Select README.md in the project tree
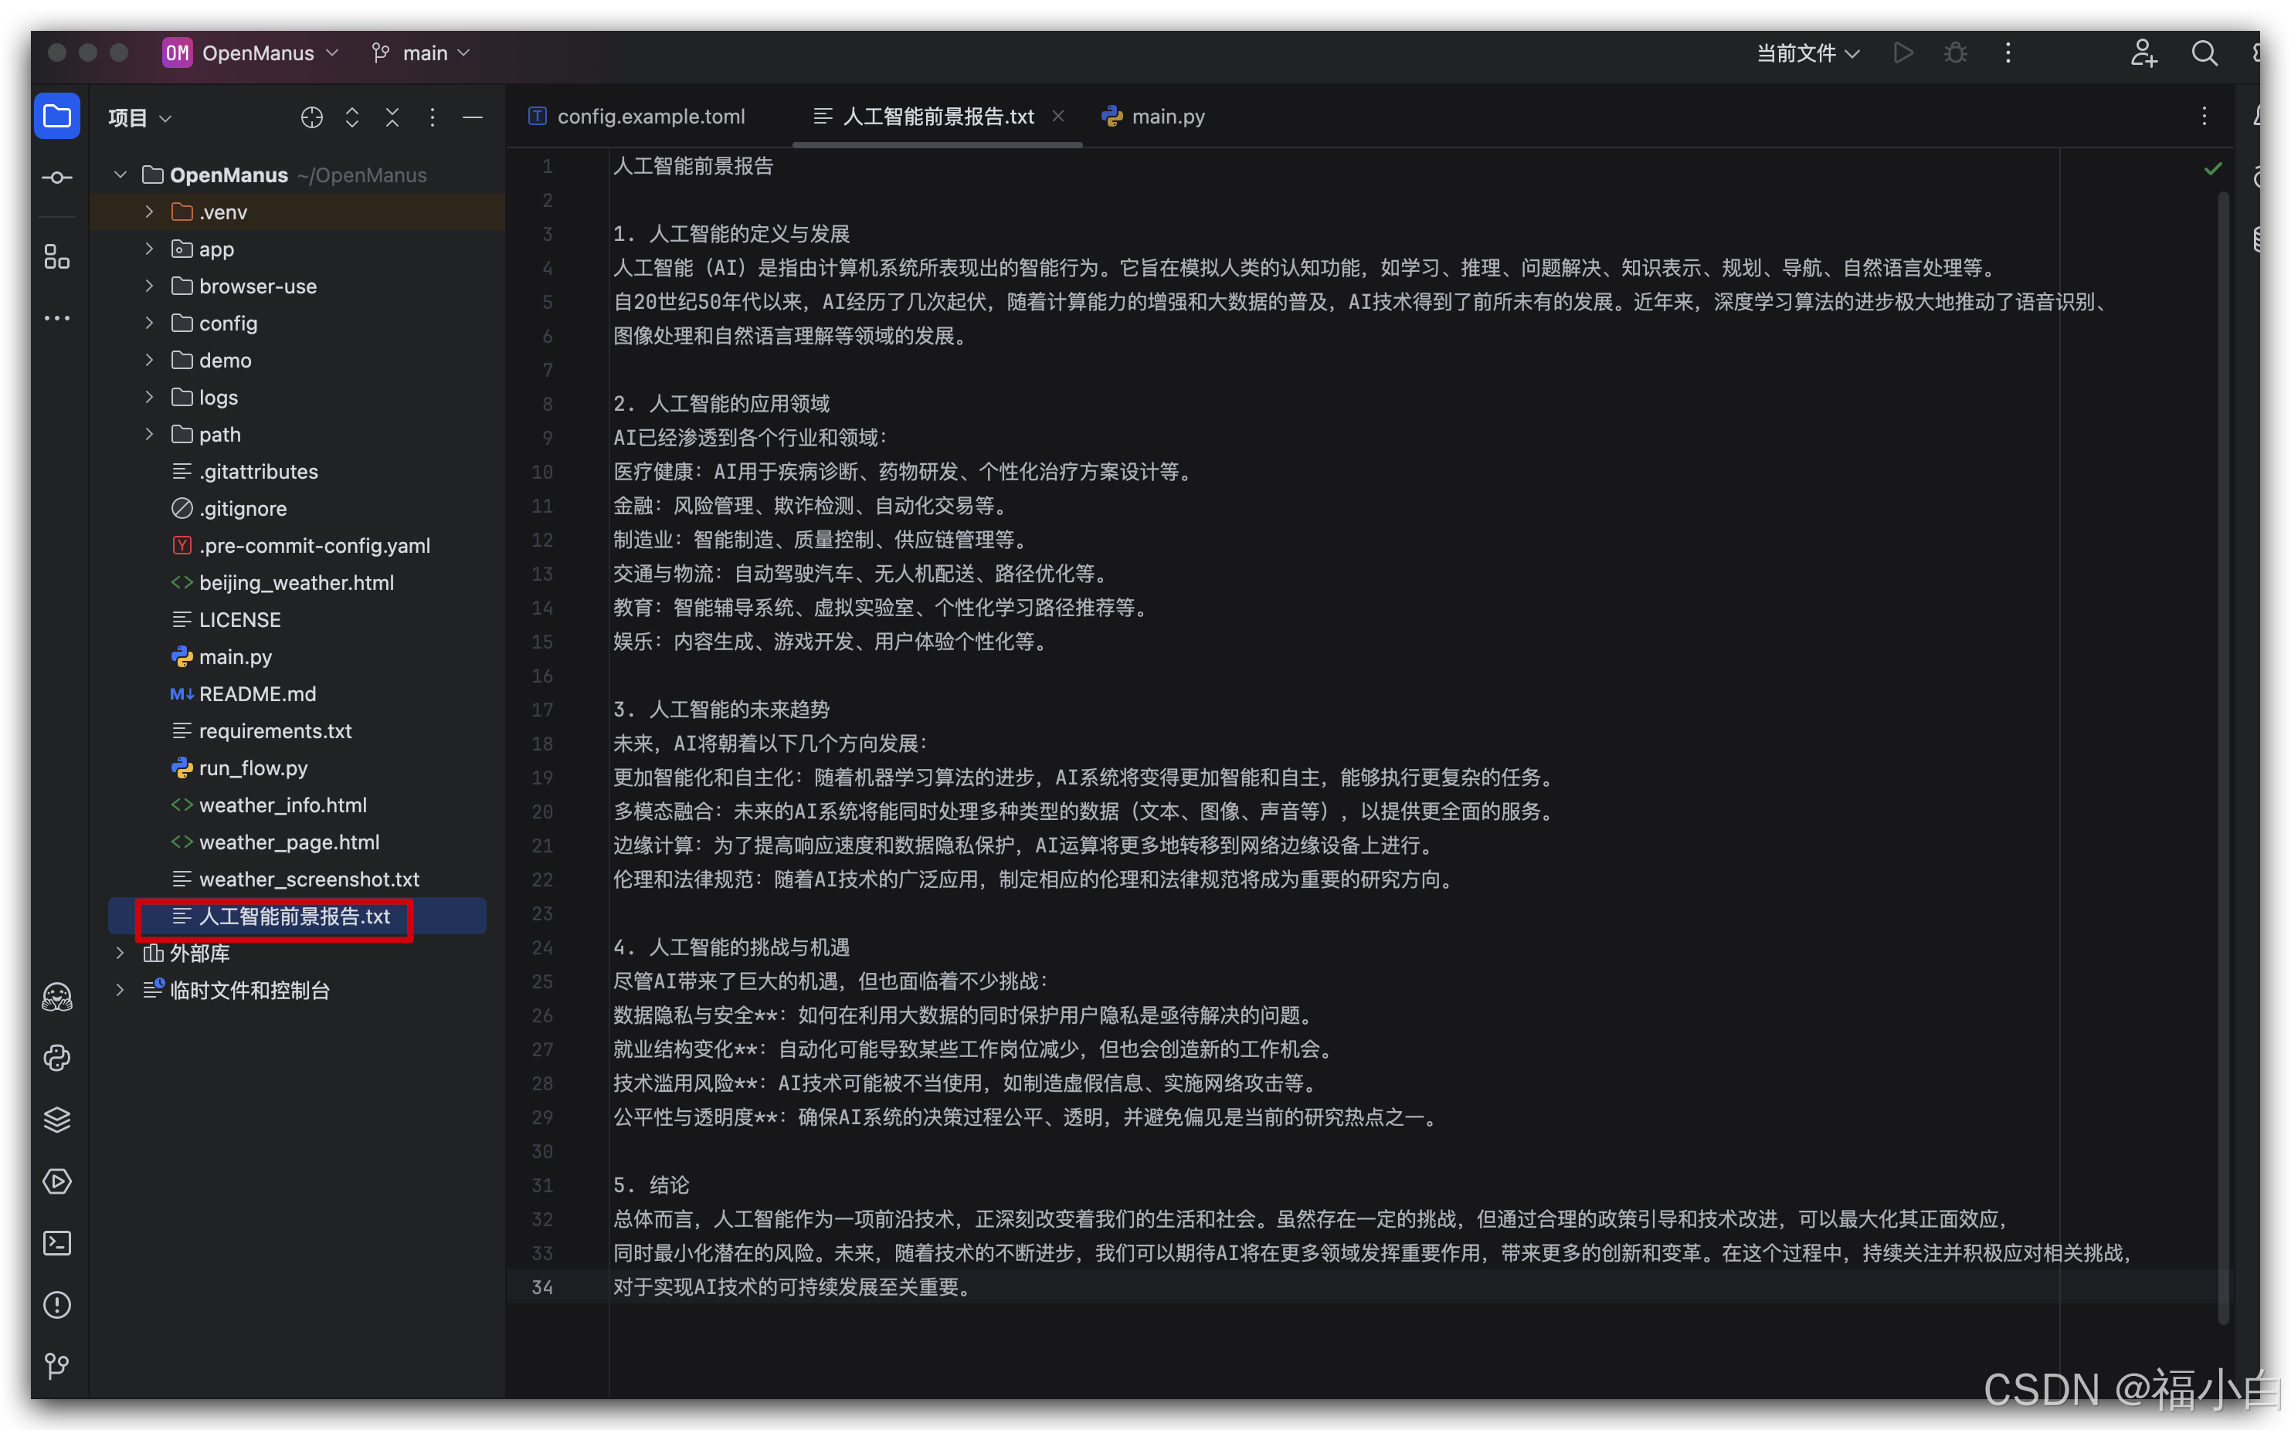 coord(257,693)
